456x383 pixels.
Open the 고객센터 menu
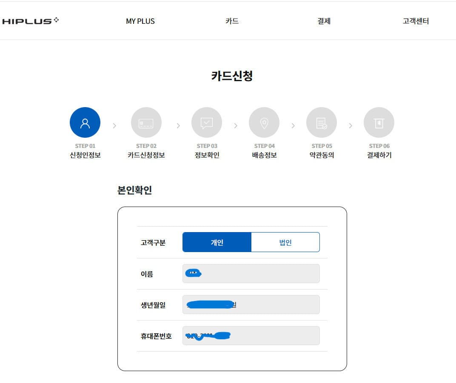[x=416, y=21]
